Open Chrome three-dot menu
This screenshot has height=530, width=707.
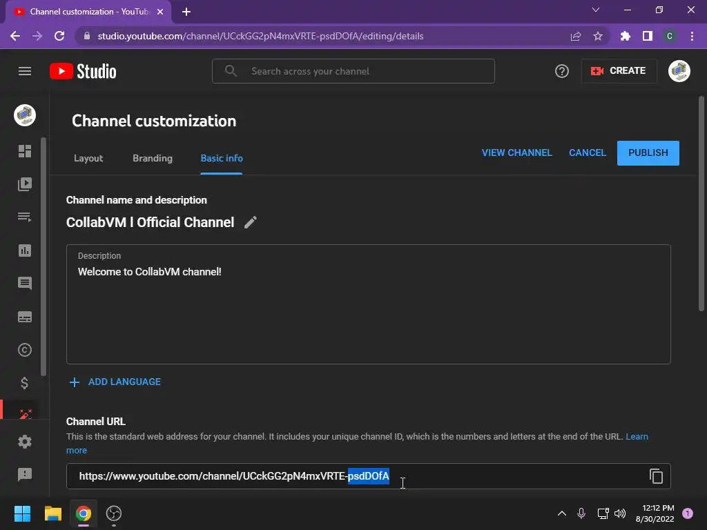click(692, 36)
